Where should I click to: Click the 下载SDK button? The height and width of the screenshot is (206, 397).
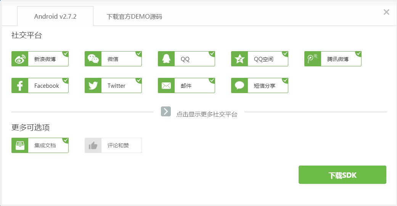[342, 175]
